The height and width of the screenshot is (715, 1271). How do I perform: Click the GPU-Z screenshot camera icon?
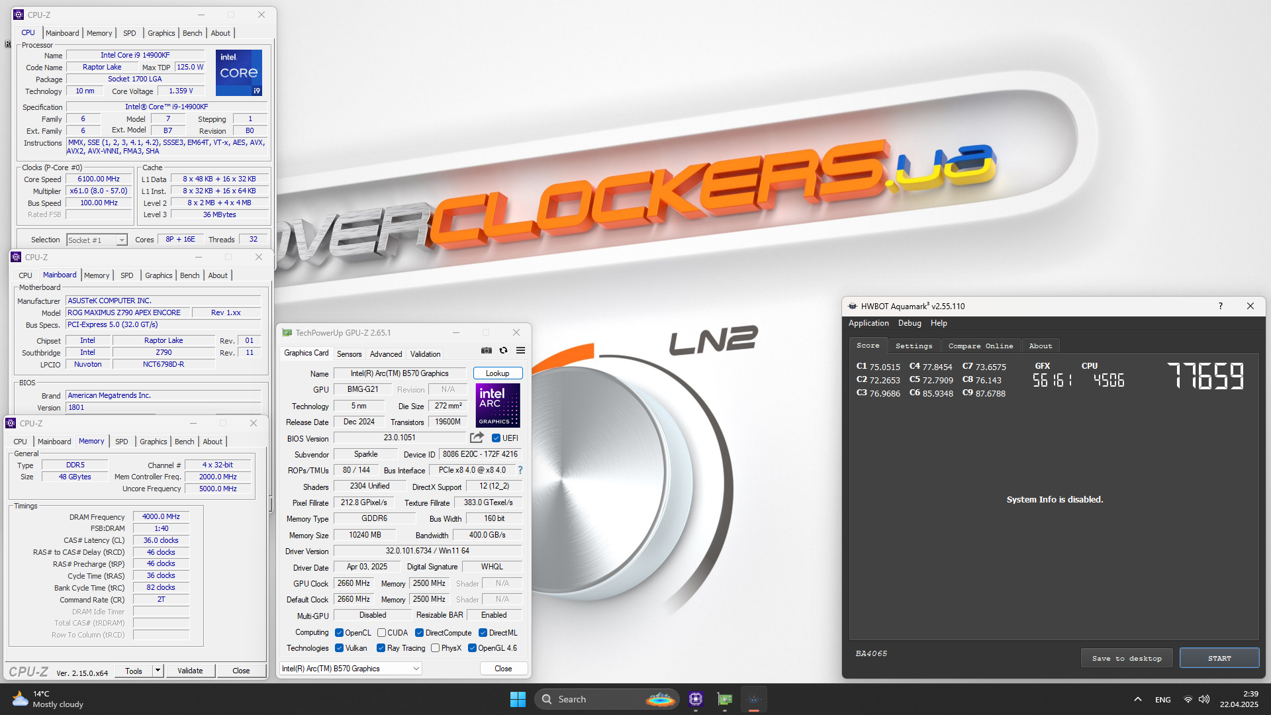click(x=487, y=350)
